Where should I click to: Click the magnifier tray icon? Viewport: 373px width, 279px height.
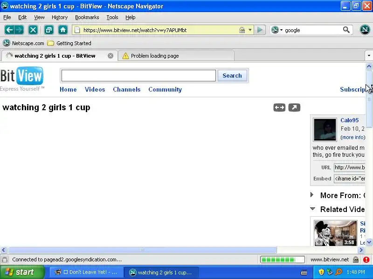tap(338, 272)
